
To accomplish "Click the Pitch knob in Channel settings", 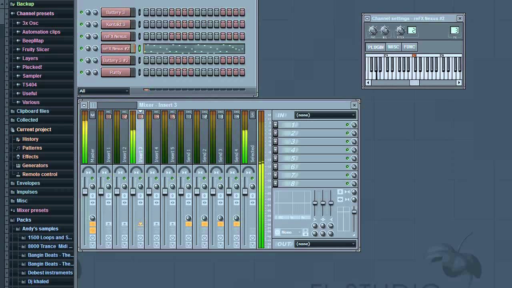I will coord(400,30).
